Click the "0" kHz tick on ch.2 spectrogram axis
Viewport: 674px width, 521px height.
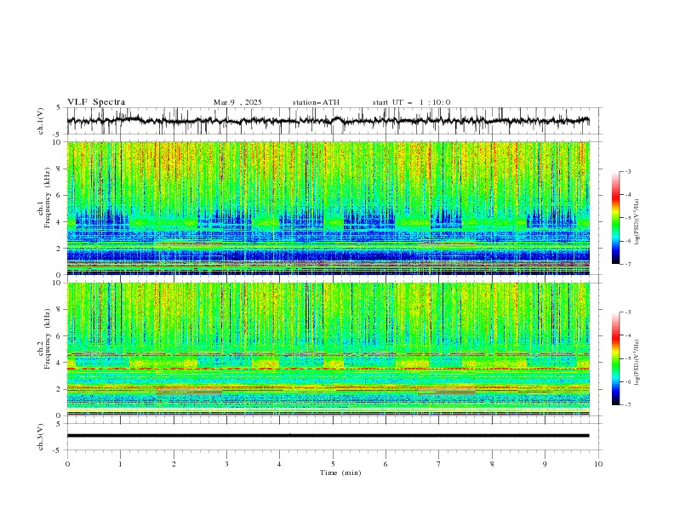[60, 415]
